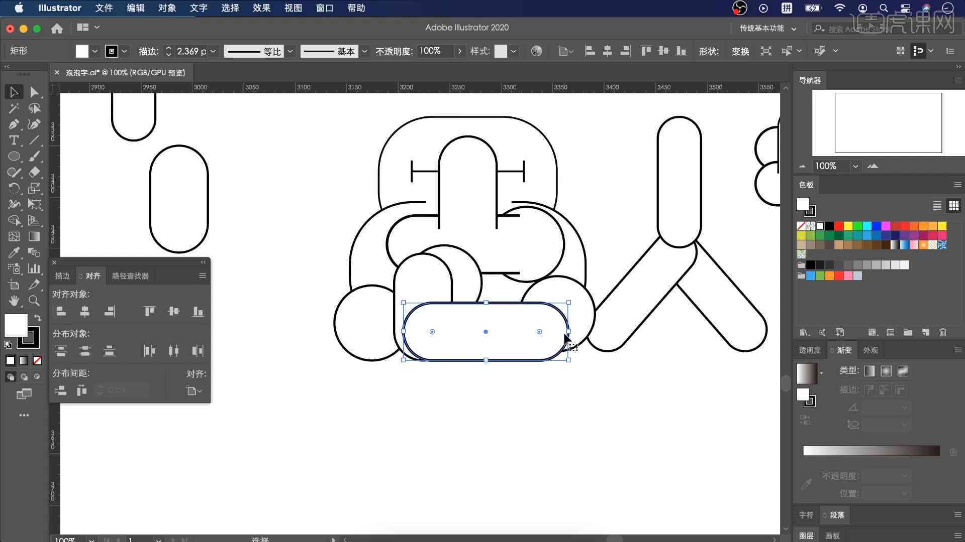The height and width of the screenshot is (542, 965).
Task: Select the Rotate tool
Action: (14, 188)
